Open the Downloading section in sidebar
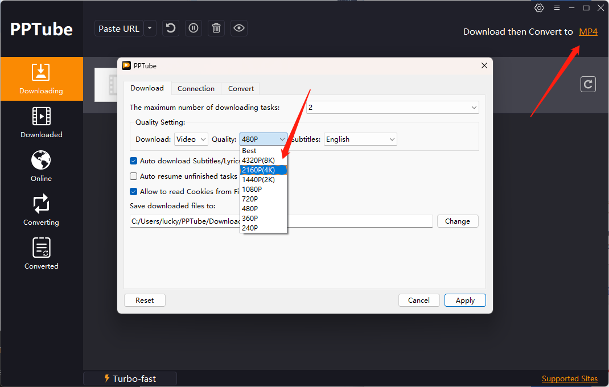The height and width of the screenshot is (387, 609). click(x=42, y=79)
